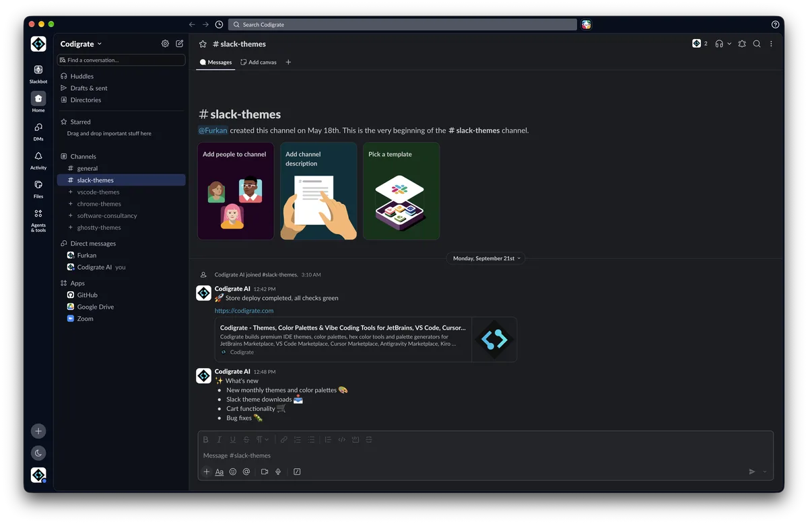This screenshot has width=808, height=524.
Task: Compose a new message with the pencil icon
Action: [180, 44]
